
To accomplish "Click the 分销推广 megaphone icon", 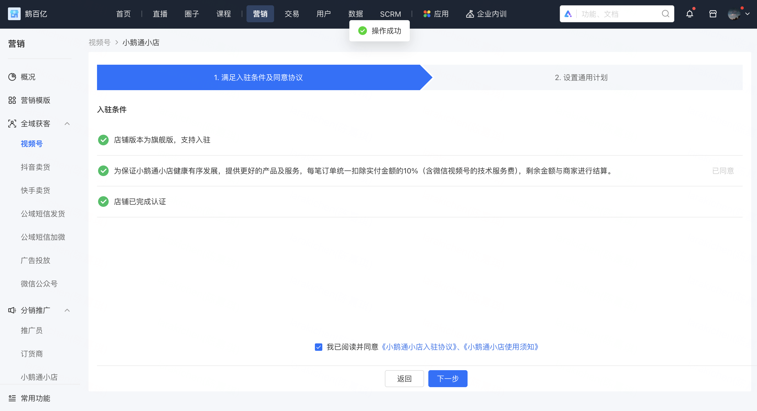I will (12, 310).
